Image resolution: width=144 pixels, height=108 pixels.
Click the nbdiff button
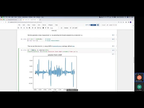[75, 28]
